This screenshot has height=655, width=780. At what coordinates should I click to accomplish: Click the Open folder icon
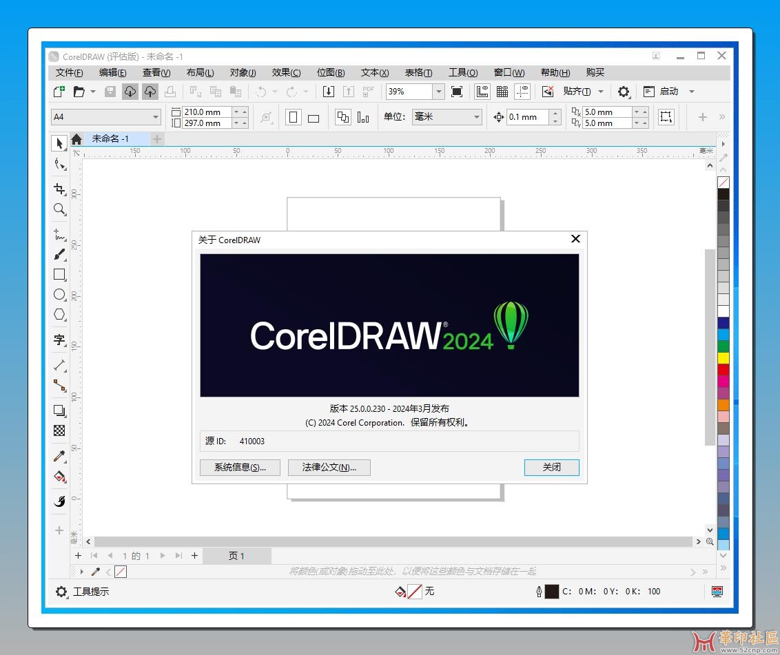click(79, 92)
